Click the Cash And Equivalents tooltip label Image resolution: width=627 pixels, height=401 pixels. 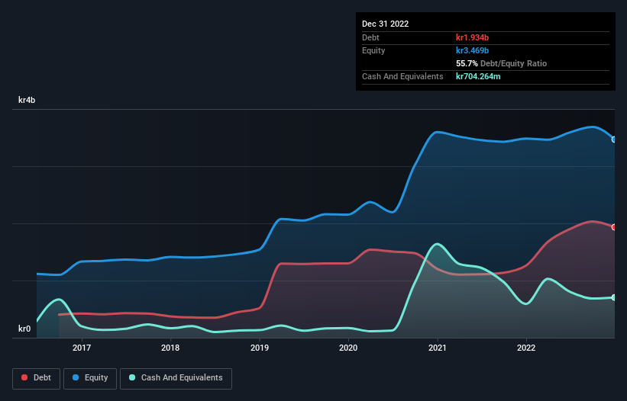402,76
